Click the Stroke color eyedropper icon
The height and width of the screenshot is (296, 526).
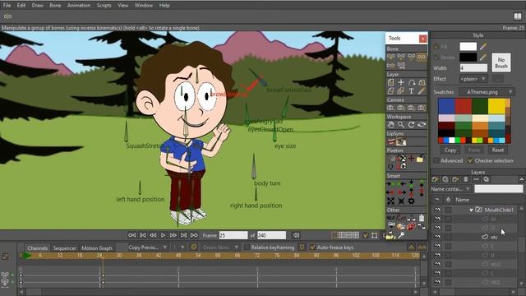pyautogui.click(x=483, y=57)
